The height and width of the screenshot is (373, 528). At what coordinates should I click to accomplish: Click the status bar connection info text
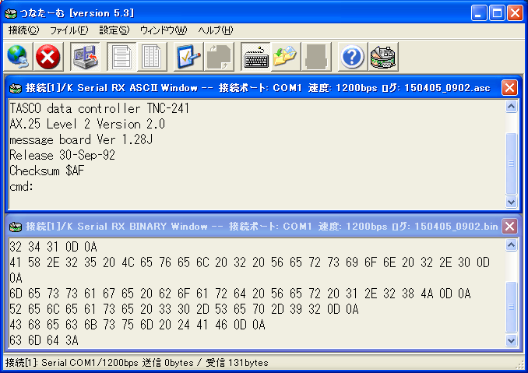point(137,363)
